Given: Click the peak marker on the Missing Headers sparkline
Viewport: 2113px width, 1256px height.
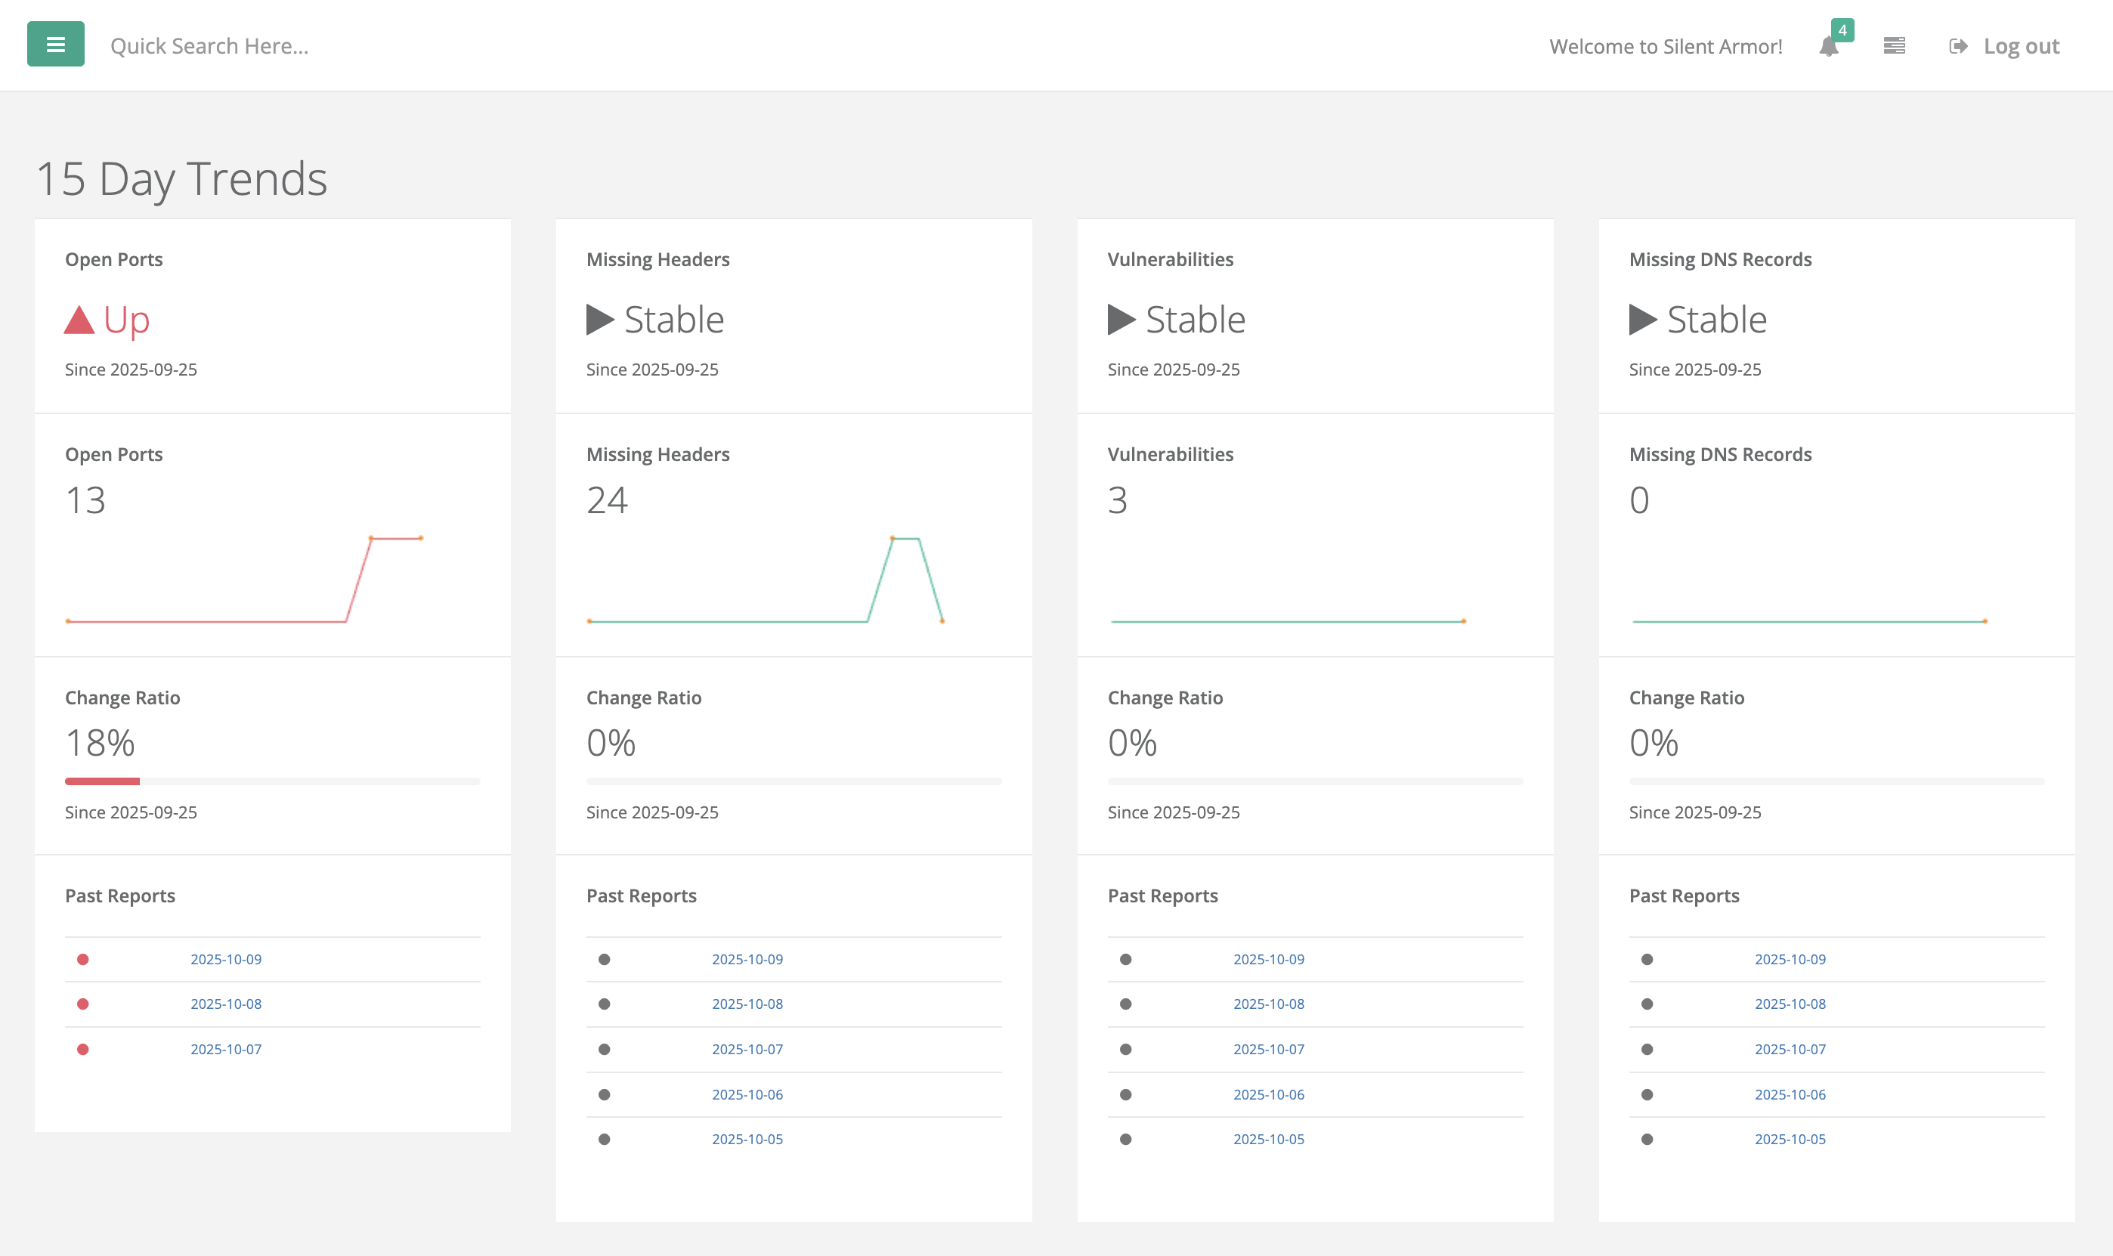Looking at the screenshot, I should click(x=893, y=537).
